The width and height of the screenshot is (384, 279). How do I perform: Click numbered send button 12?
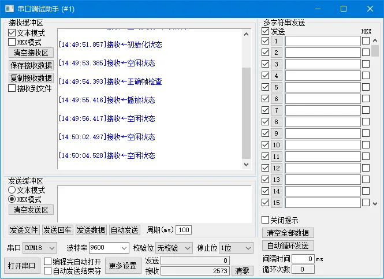276,168
